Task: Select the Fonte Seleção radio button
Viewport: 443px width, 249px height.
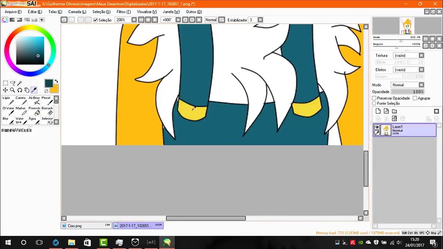Action: click(374, 103)
